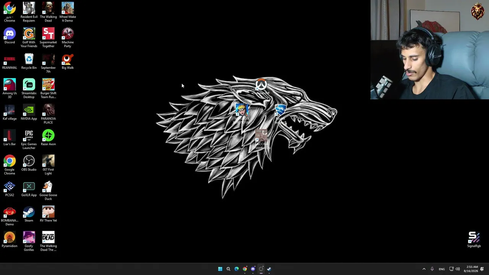The image size is (489, 275).
Task: Select the Razer Axon shortcut
Action: [48, 138]
